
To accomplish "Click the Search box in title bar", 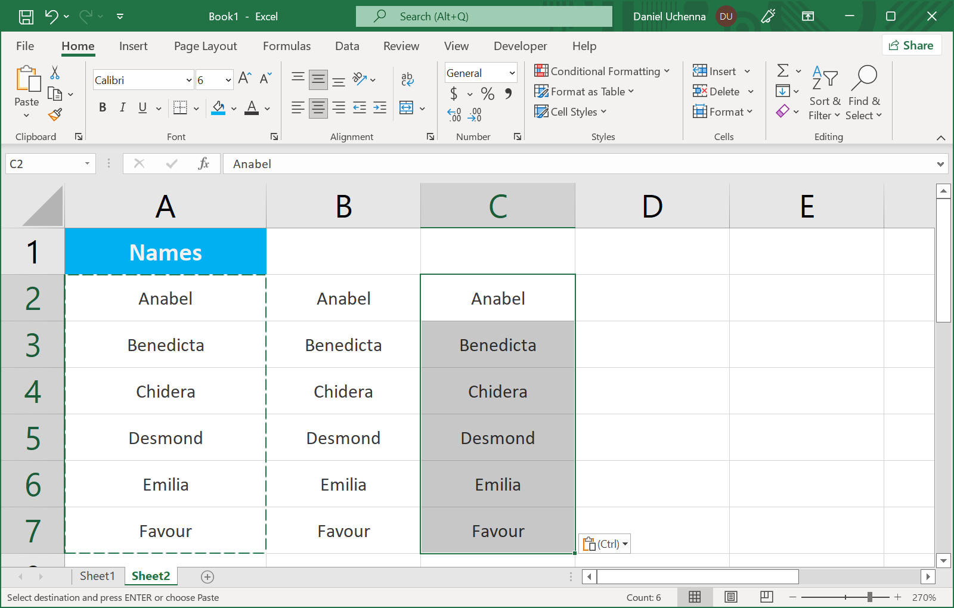I will coord(484,17).
